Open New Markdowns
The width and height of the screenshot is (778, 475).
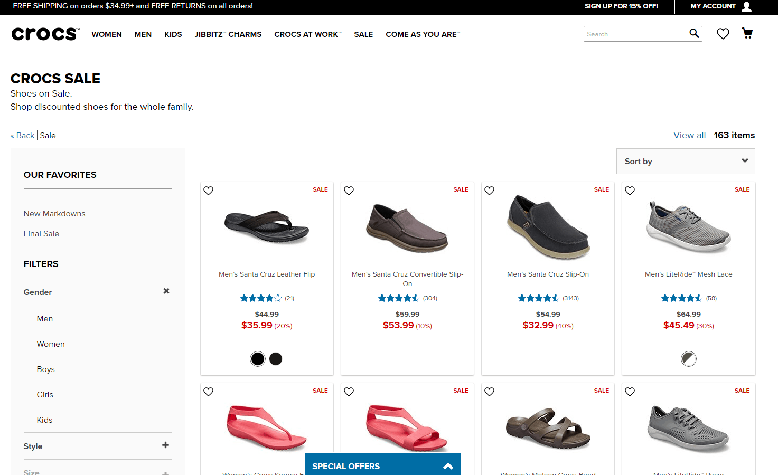pyautogui.click(x=54, y=214)
